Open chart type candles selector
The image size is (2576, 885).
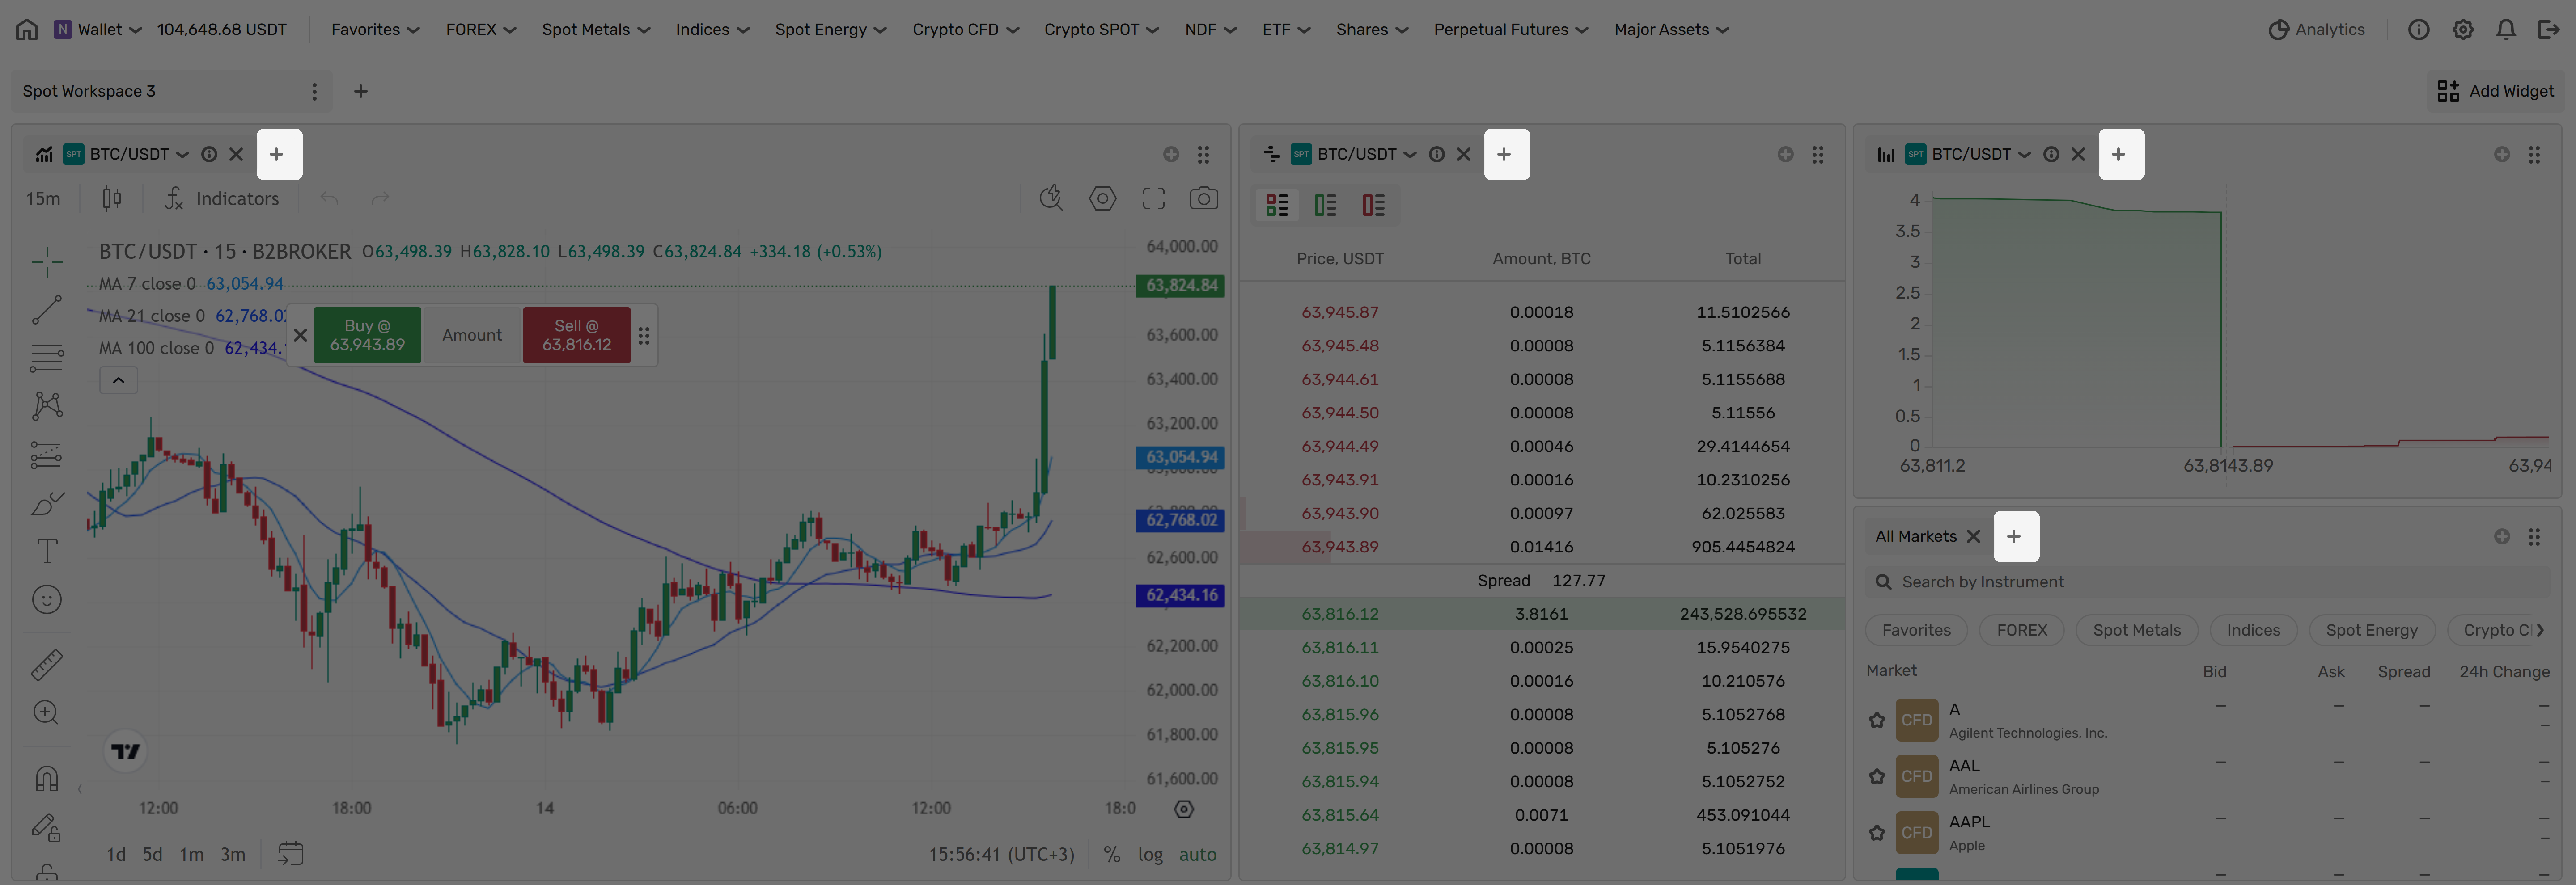tap(112, 199)
